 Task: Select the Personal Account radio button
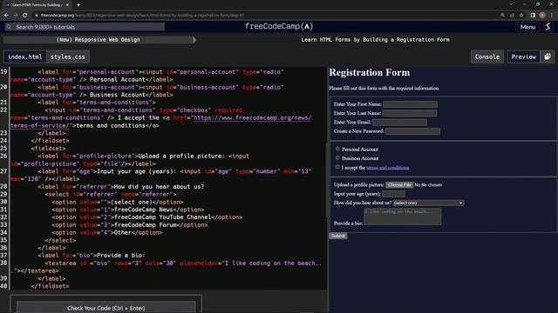pos(337,149)
